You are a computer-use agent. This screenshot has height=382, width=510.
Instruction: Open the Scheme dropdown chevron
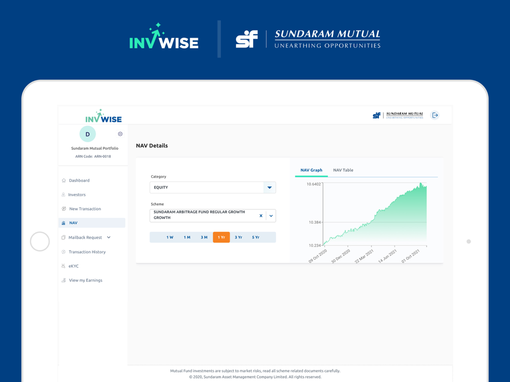pos(271,215)
